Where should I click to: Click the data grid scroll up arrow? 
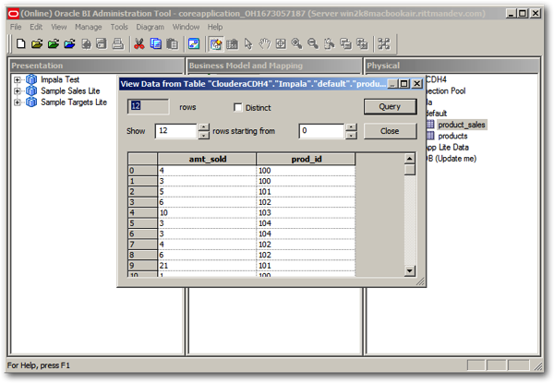tap(409, 159)
